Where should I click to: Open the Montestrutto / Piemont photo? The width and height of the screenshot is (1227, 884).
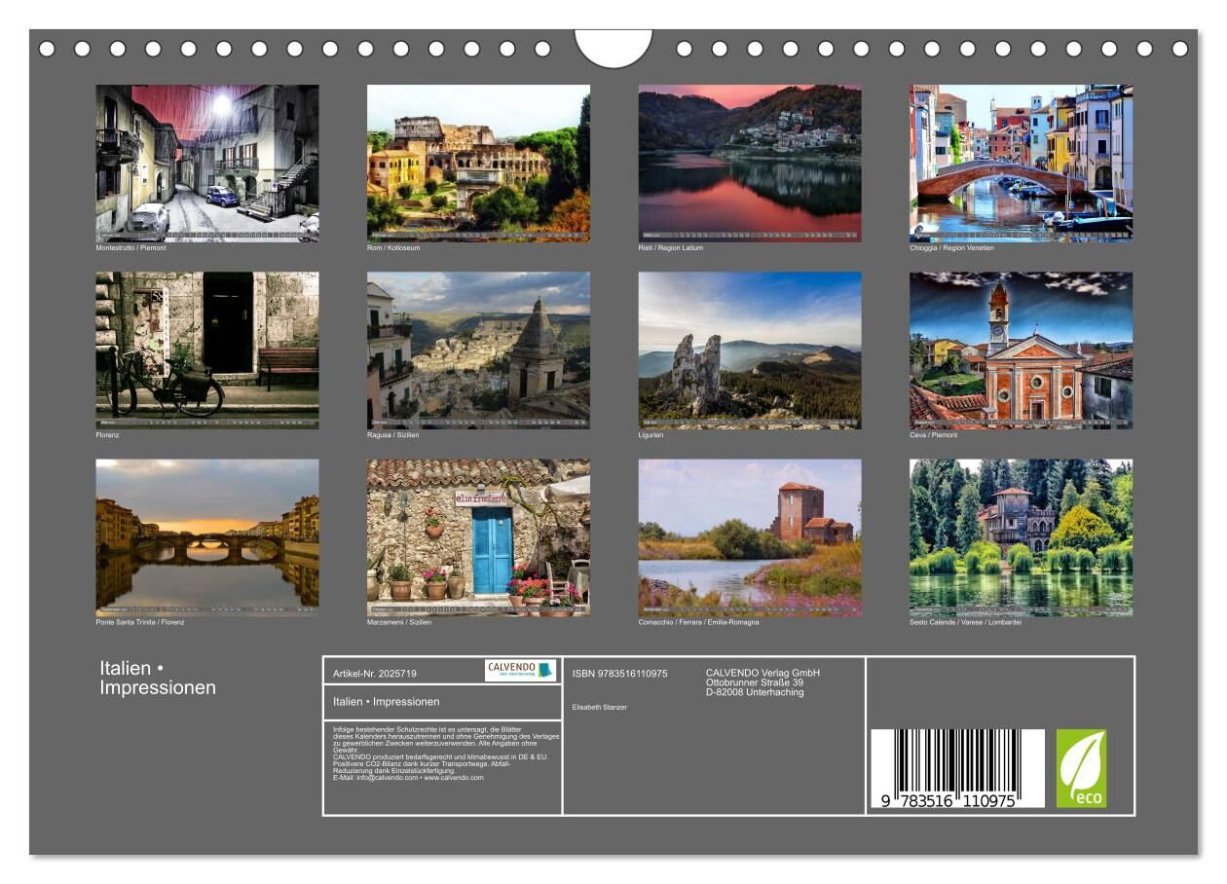point(206,163)
